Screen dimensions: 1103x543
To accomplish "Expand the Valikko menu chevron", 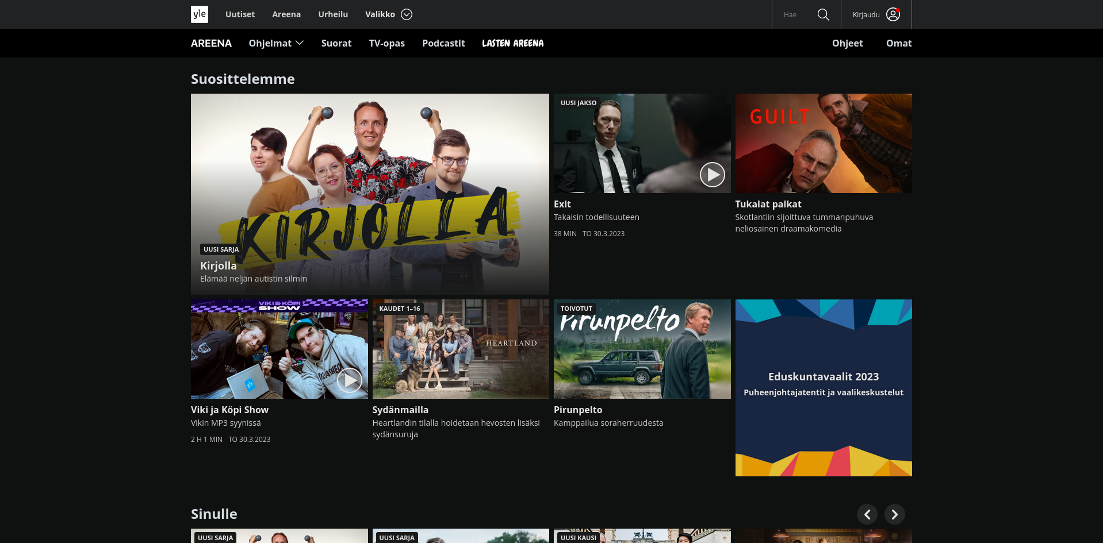I will pyautogui.click(x=407, y=14).
